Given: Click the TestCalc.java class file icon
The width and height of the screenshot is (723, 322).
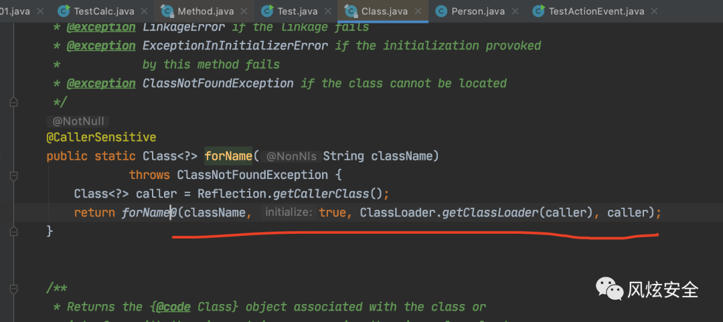Looking at the screenshot, I should [x=64, y=11].
